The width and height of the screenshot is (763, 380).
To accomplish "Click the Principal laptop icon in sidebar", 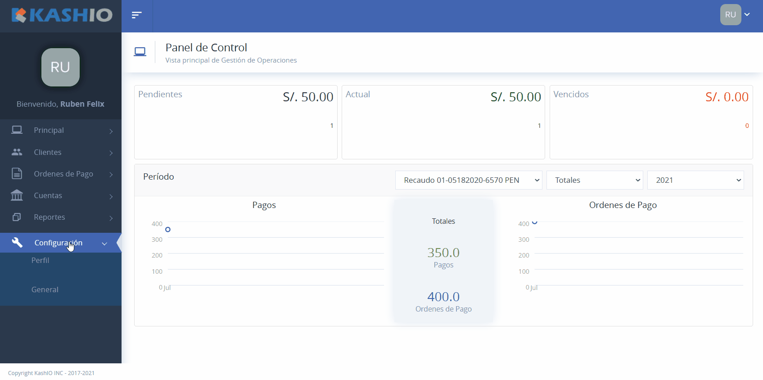I will [x=17, y=130].
